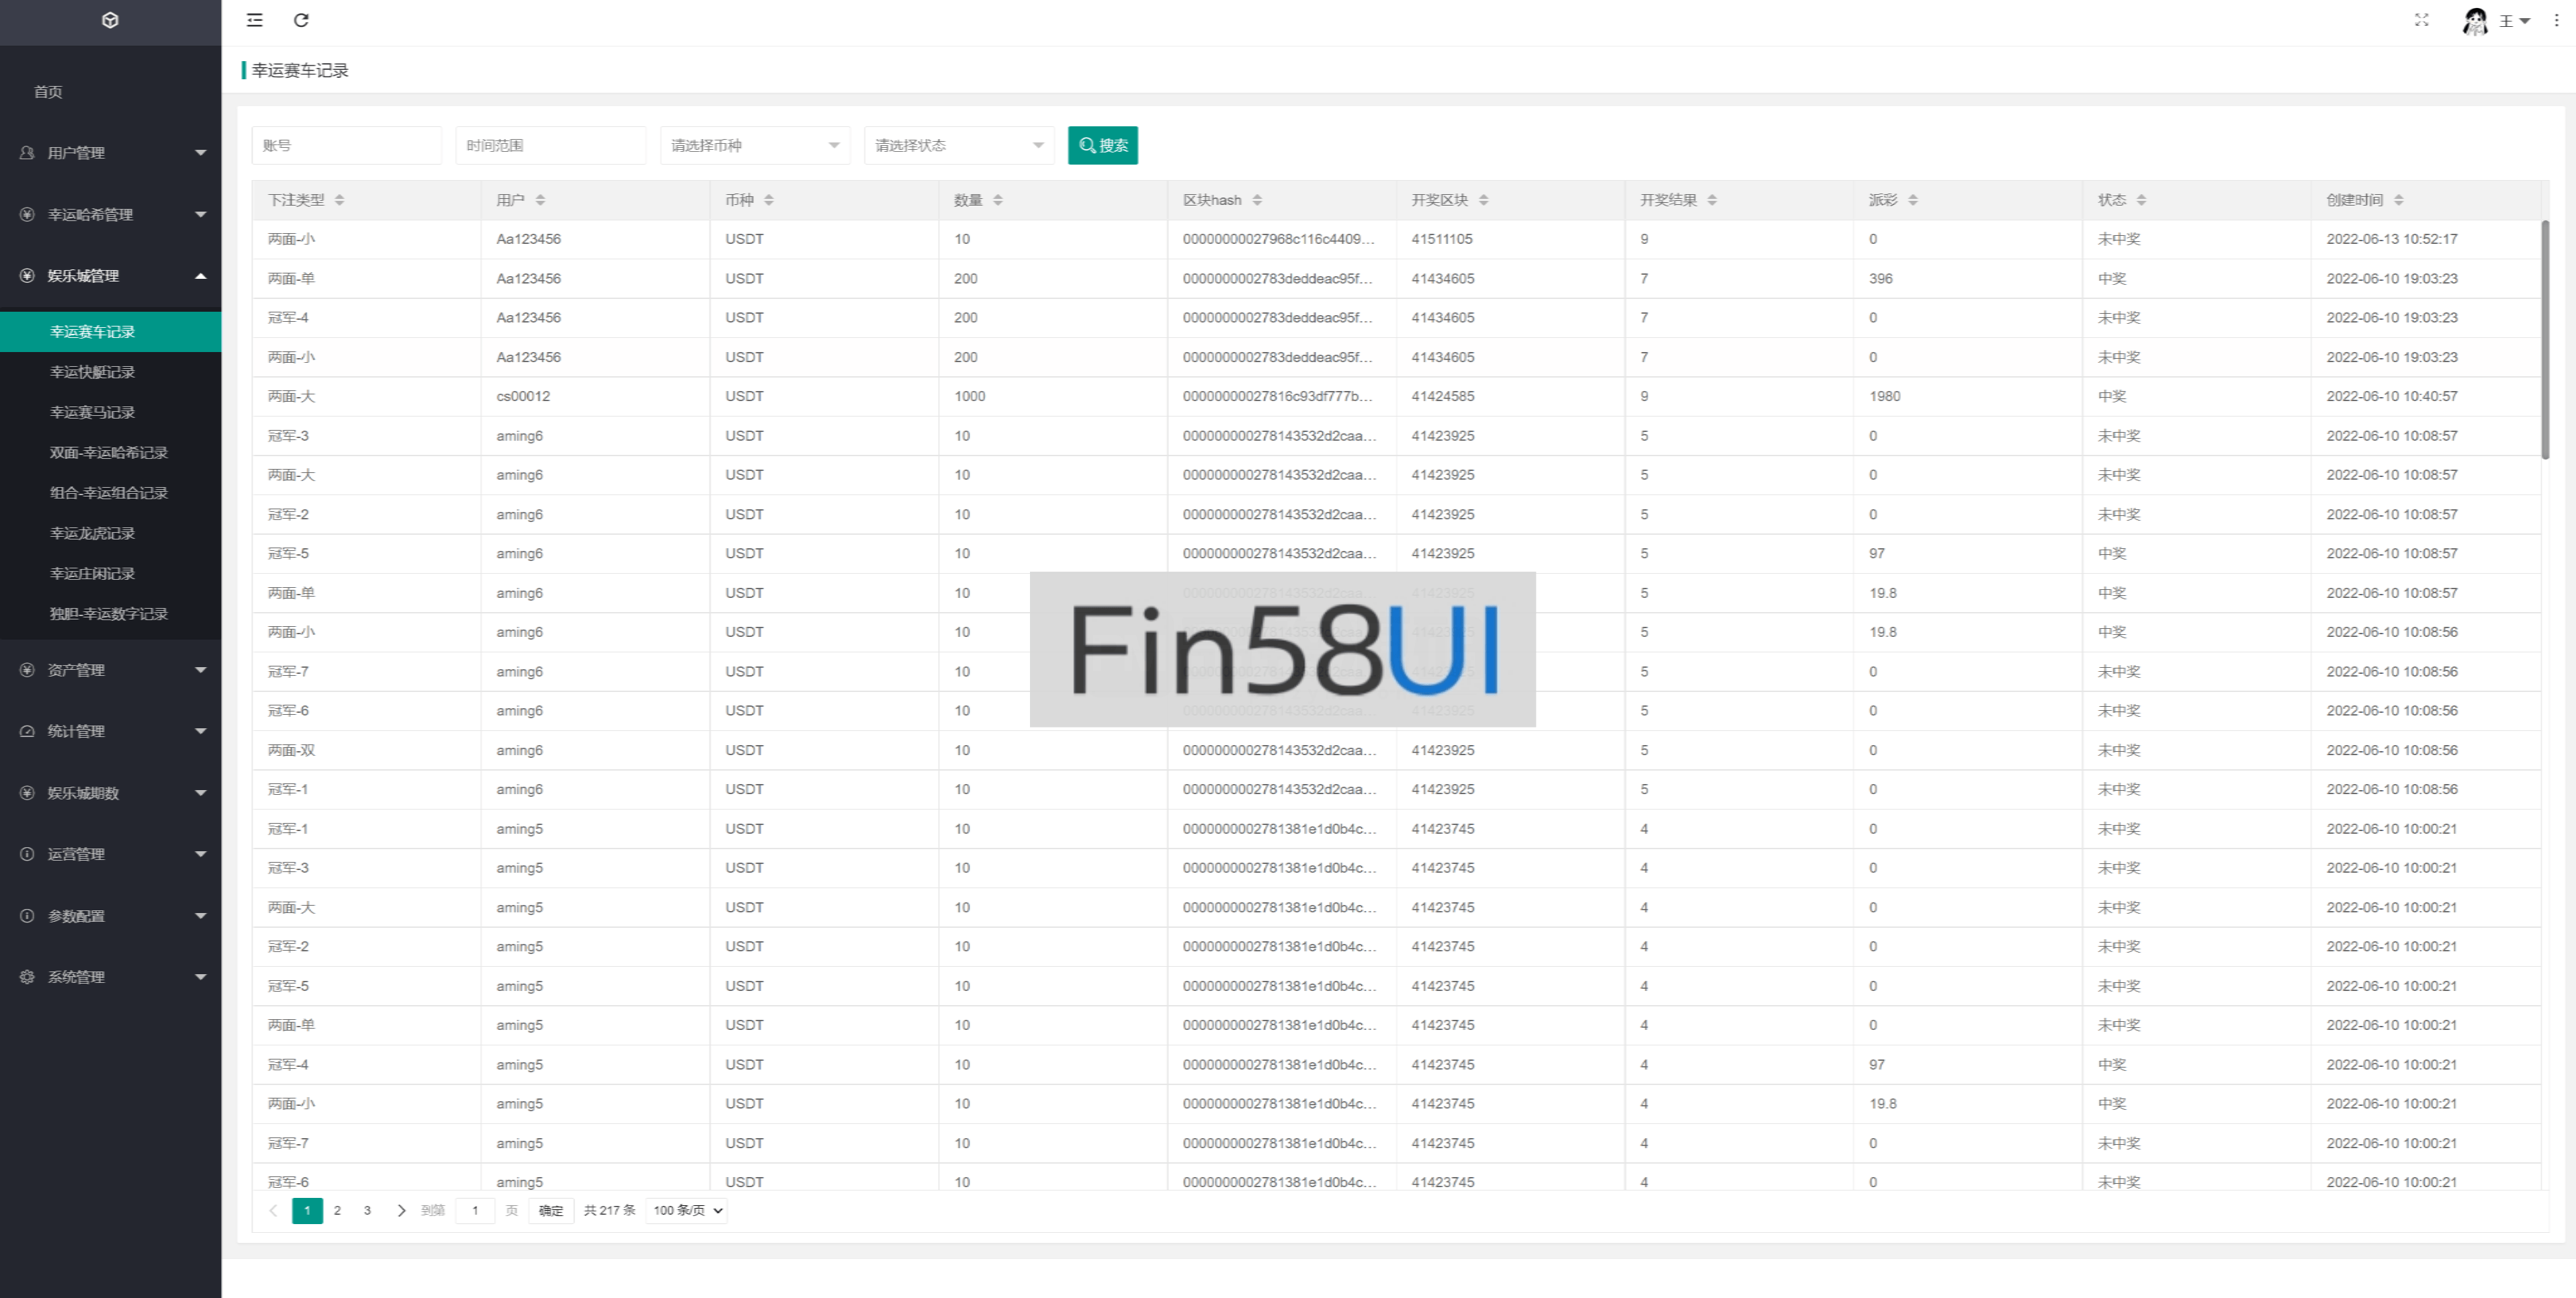Click the sidebar collapse menu icon
The height and width of the screenshot is (1298, 2576).
click(x=255, y=20)
